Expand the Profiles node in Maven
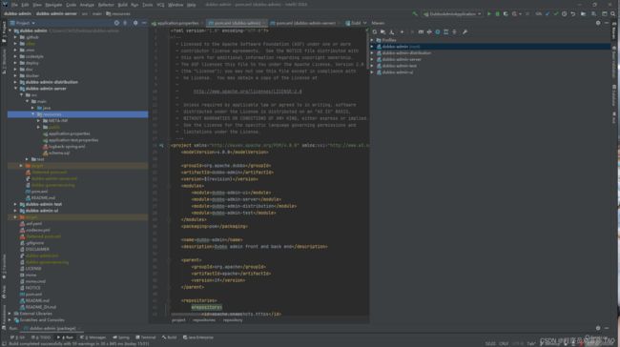Screen dimensions: 620x347 372,40
